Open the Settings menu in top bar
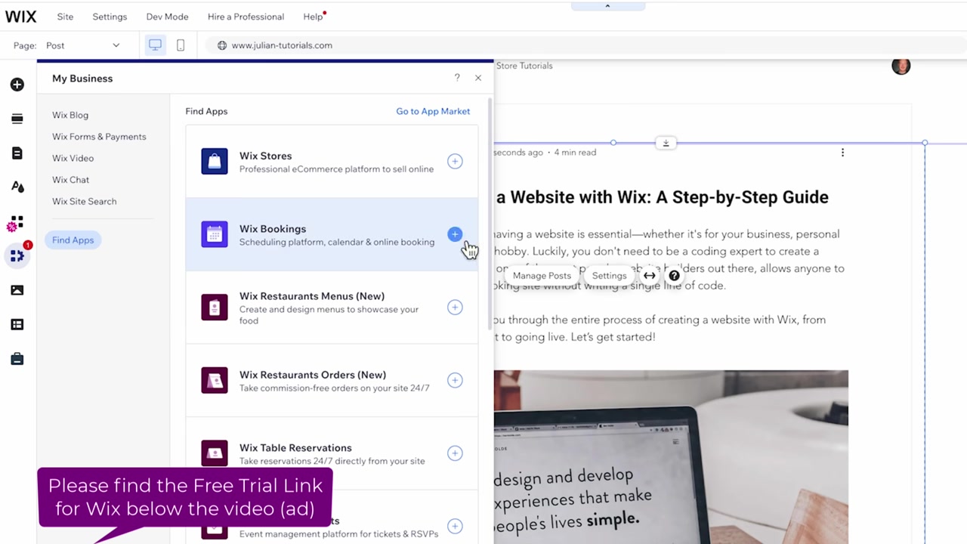 [x=110, y=17]
